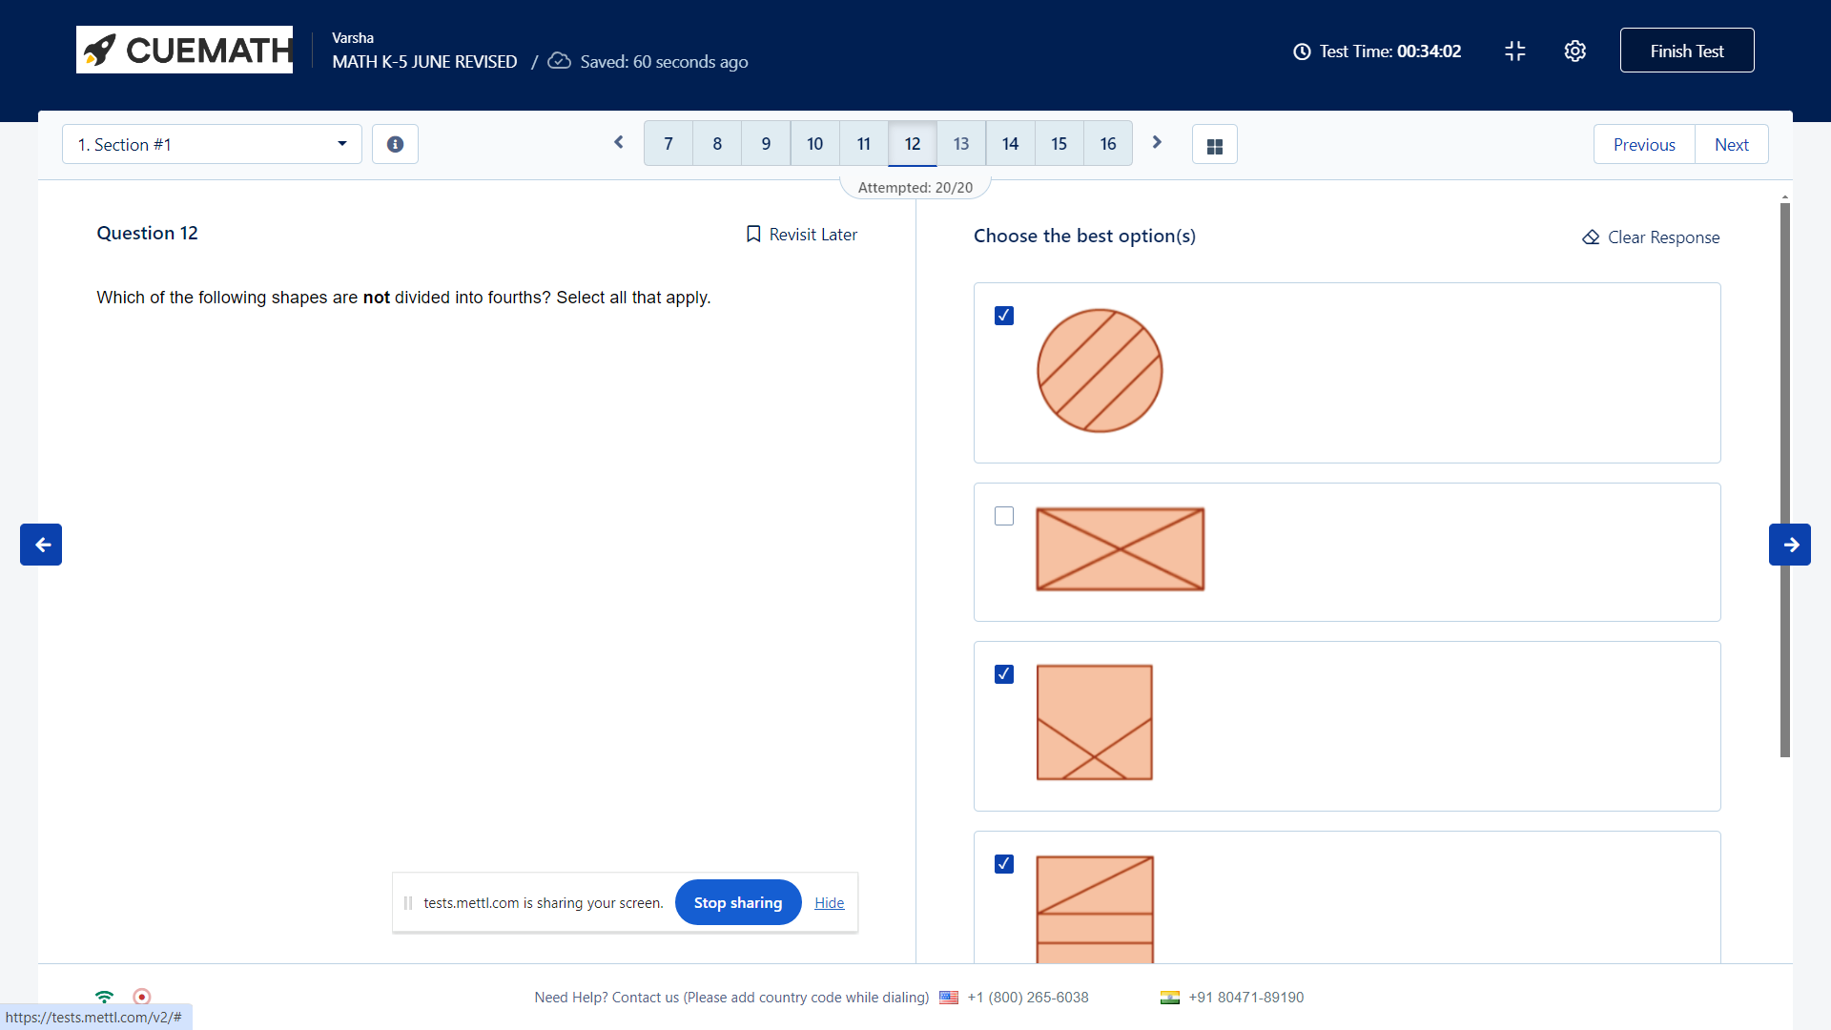Jump to question 9
The image size is (1831, 1030).
pyautogui.click(x=766, y=144)
